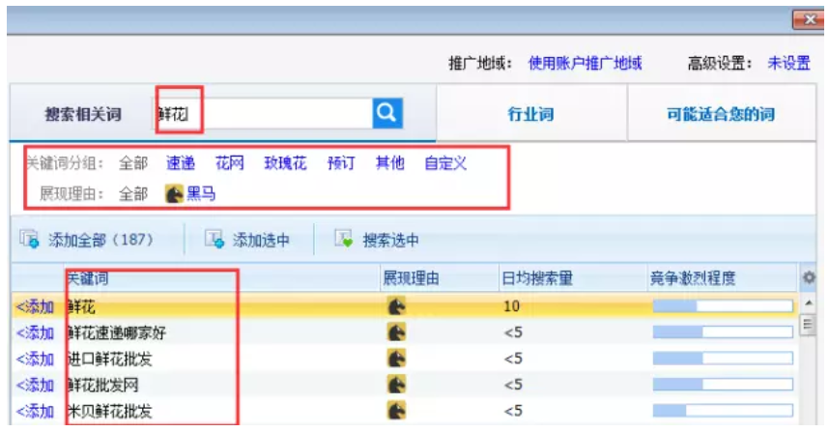Click the 添加全部 (187) icon
829x432 pixels.
coord(29,240)
